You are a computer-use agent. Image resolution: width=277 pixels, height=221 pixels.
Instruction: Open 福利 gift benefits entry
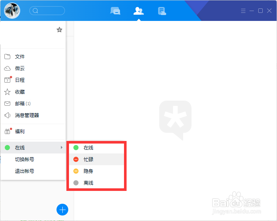point(33,131)
